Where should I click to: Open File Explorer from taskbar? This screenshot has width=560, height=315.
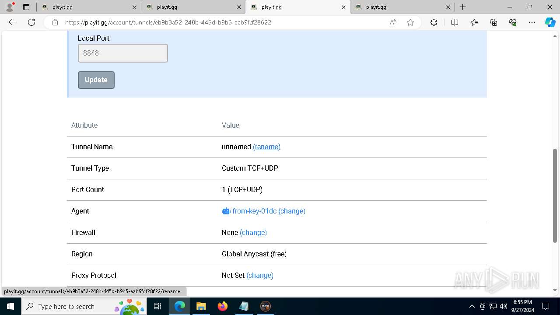click(x=201, y=306)
